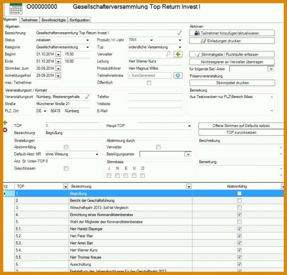Screen dimensions: 287x275
Task: Click the PLZ field 90478
Action: coord(56,111)
